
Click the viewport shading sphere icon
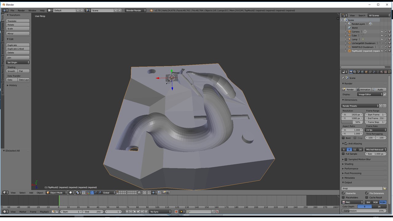coord(72,192)
